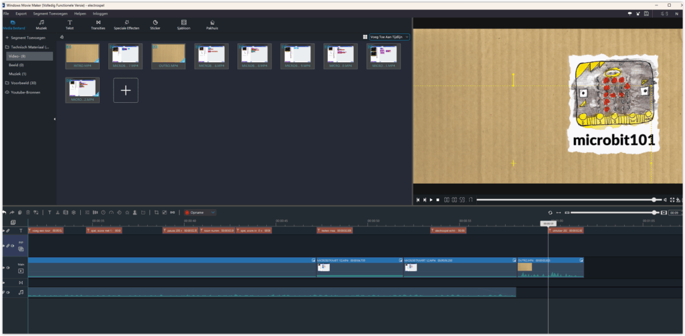Select the OUTRO.MP4 thumbnail in media library
Image resolution: width=685 pixels, height=336 pixels.
coord(168,56)
